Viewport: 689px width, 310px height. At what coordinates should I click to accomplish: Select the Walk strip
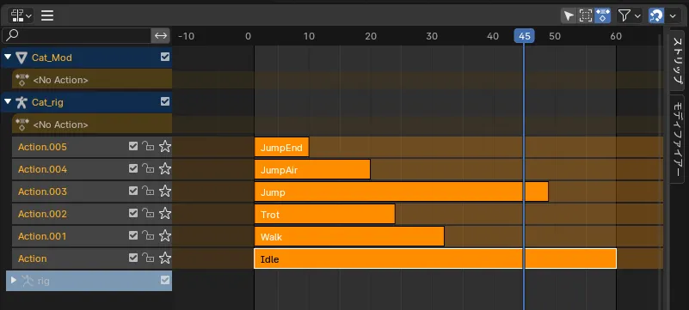coord(349,237)
